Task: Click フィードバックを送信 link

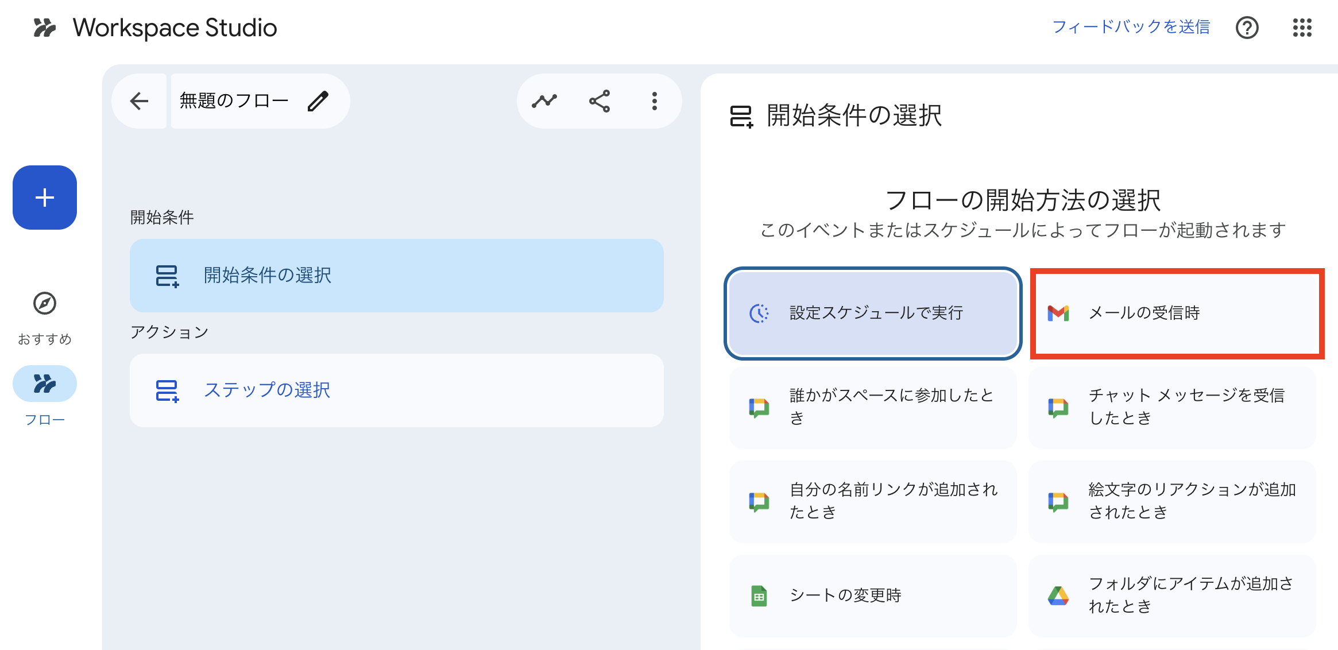Action: coord(1131,27)
